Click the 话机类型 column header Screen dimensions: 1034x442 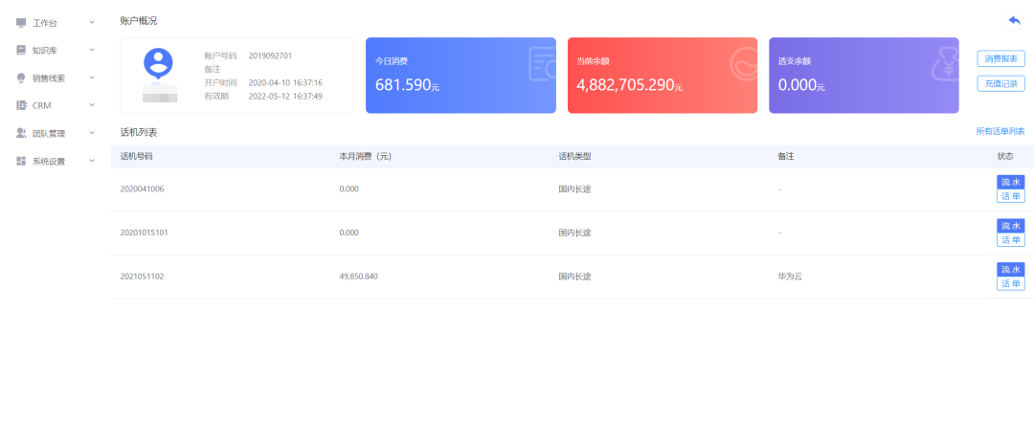575,157
